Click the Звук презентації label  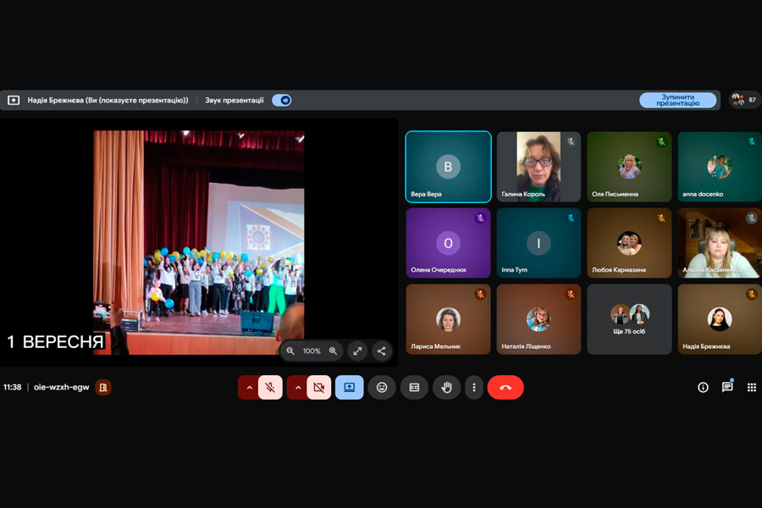(235, 100)
